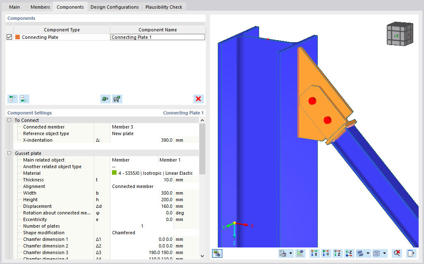Click the view cube in 3D view
Screen dimensions: 424x264
point(400,34)
